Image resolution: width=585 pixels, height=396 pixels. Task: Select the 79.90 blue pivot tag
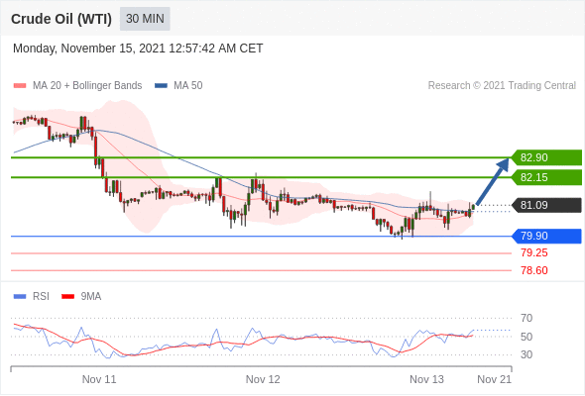(x=546, y=236)
